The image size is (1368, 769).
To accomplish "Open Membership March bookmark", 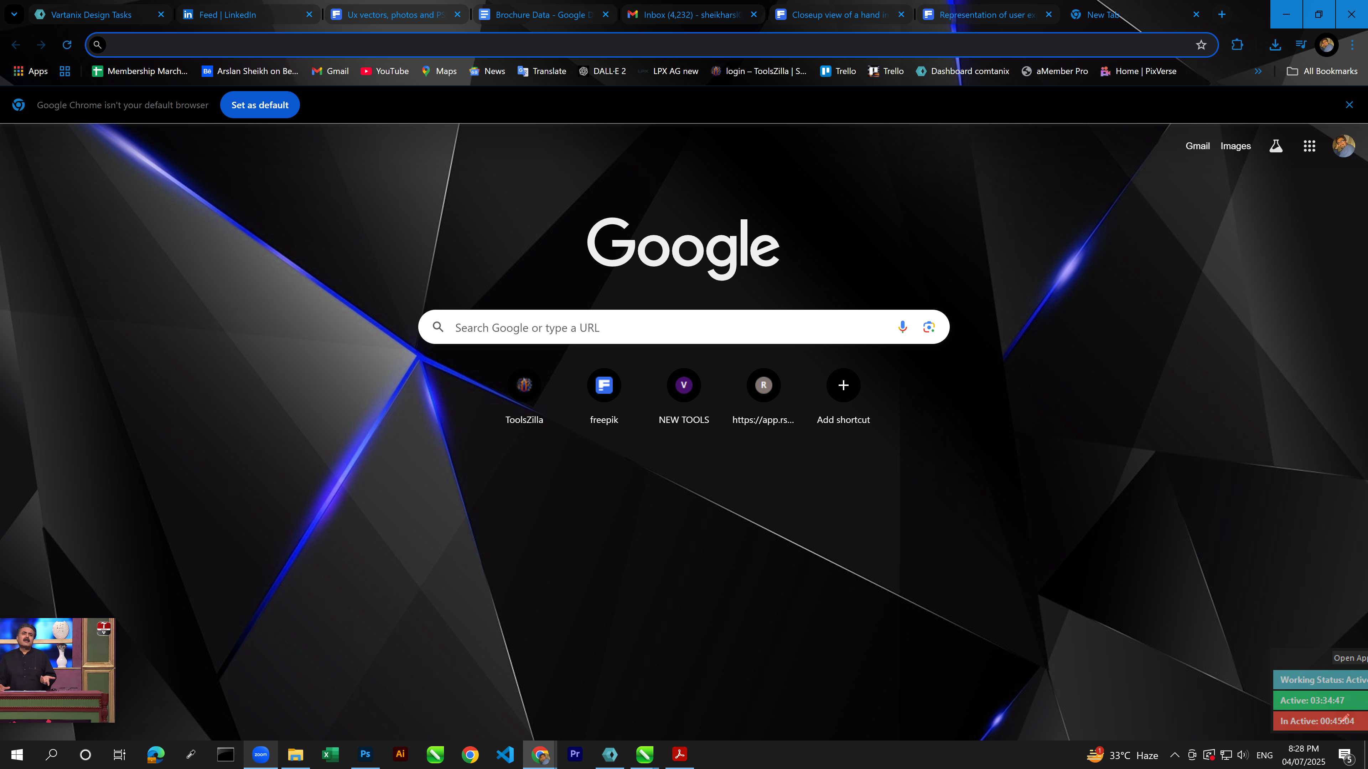I will pyautogui.click(x=140, y=71).
